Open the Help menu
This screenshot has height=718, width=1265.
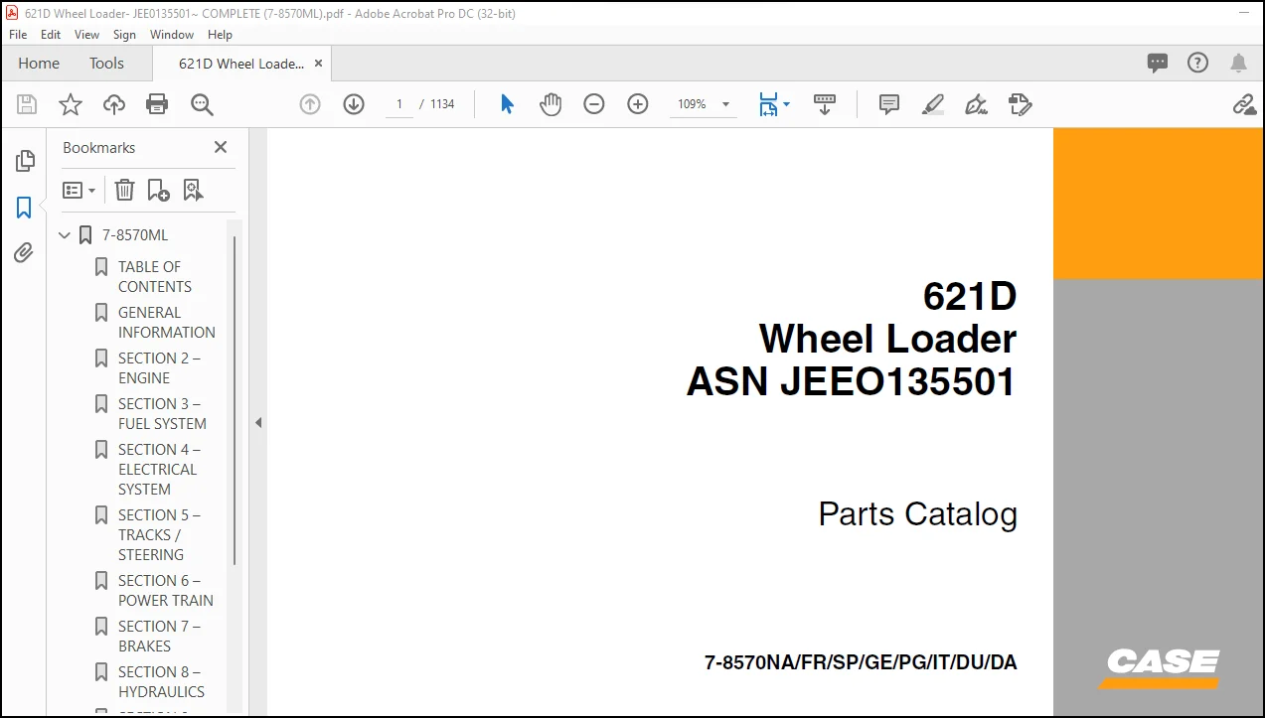click(x=220, y=34)
